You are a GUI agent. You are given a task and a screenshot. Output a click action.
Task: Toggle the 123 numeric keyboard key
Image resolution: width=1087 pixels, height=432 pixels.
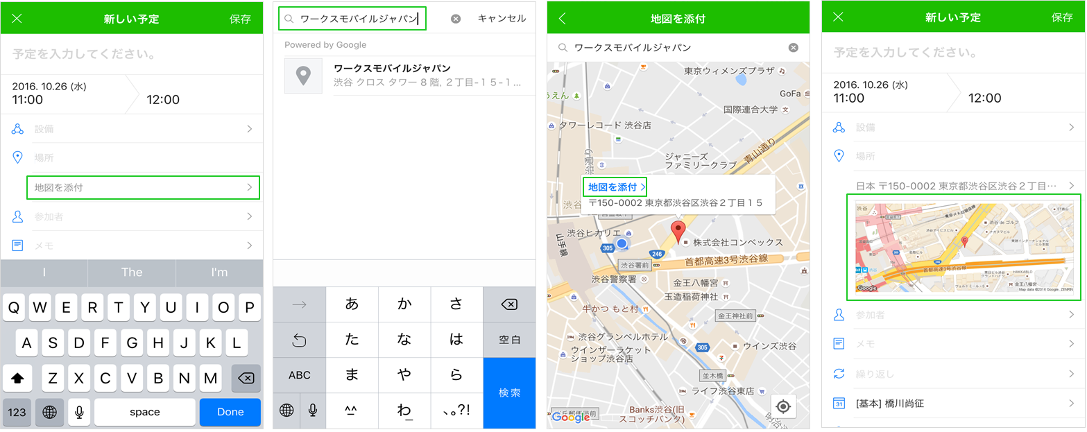pyautogui.click(x=17, y=412)
